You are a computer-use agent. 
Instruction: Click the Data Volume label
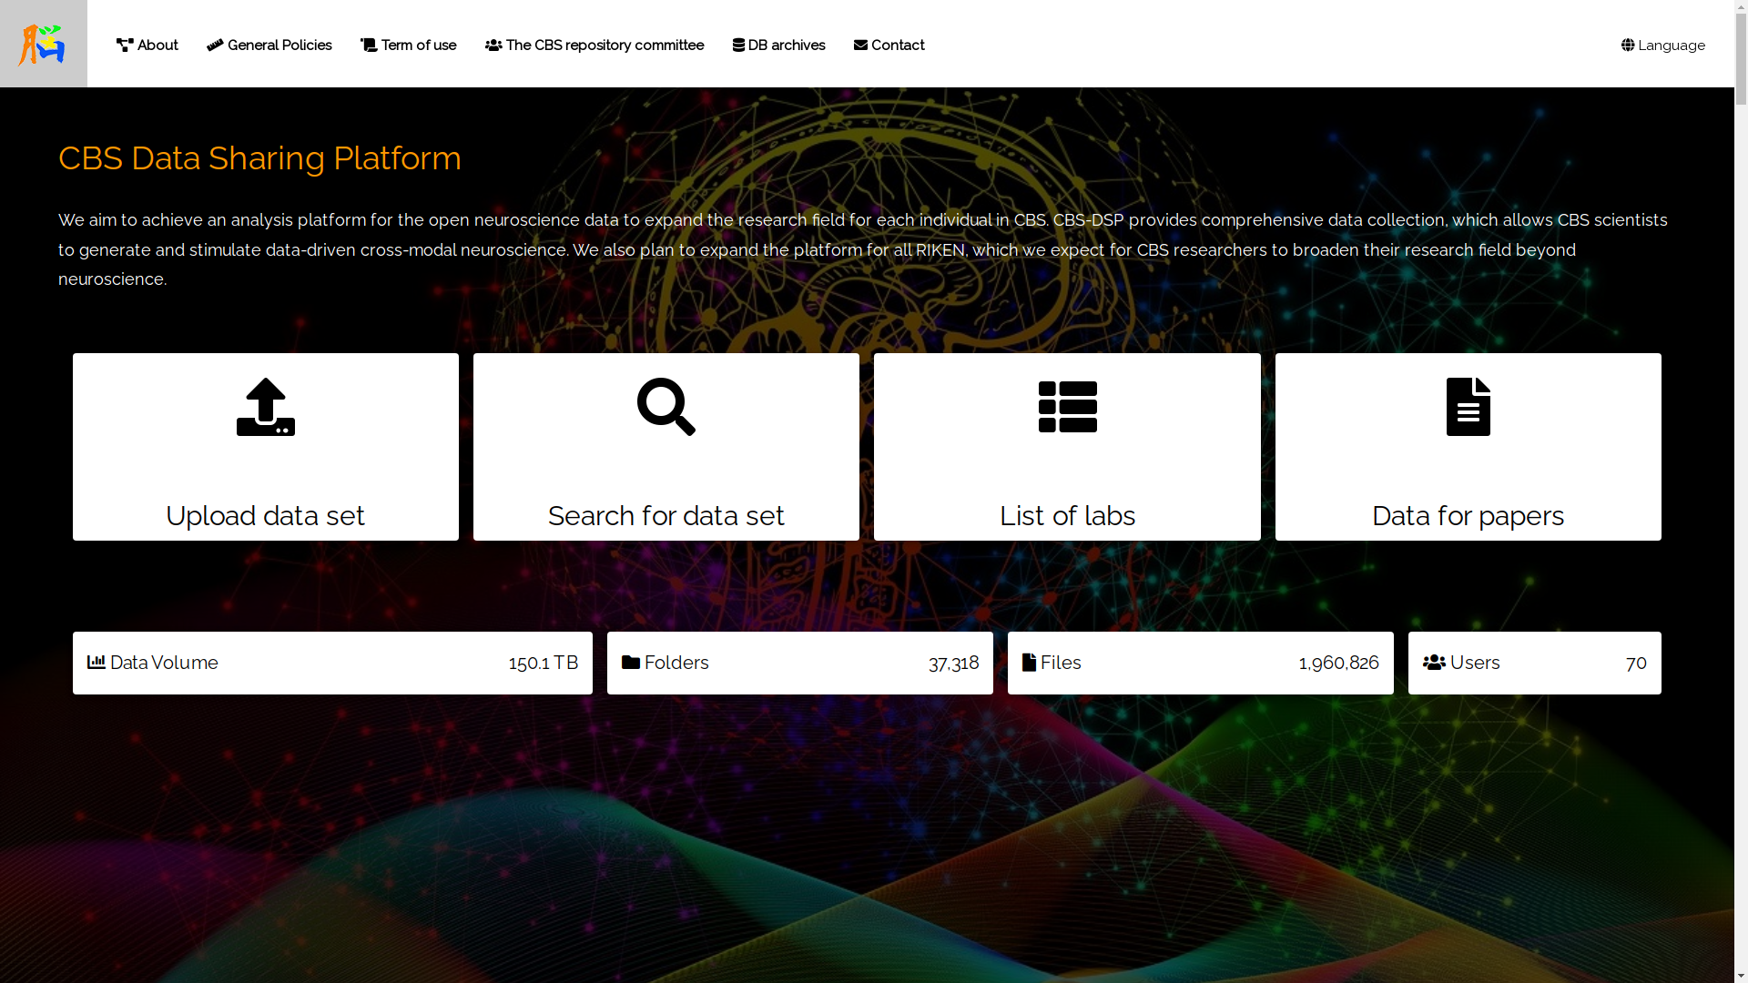pos(164,663)
